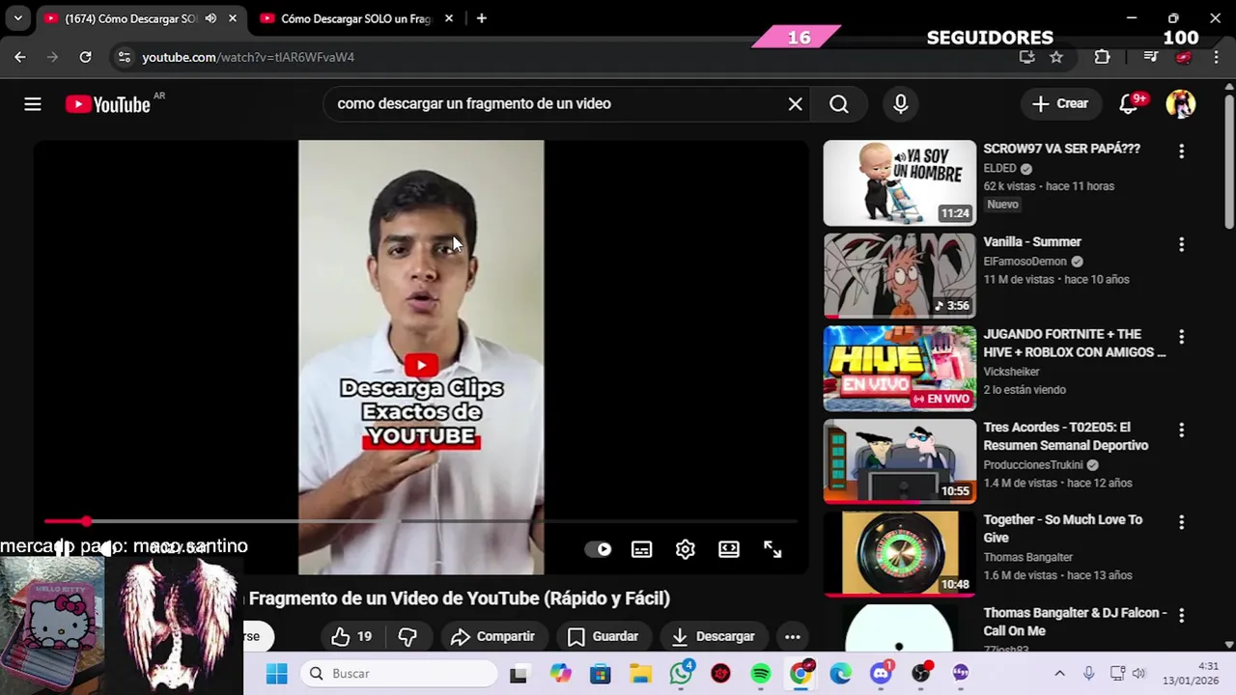Install app icon in address bar
The width and height of the screenshot is (1236, 695).
[x=1026, y=57]
